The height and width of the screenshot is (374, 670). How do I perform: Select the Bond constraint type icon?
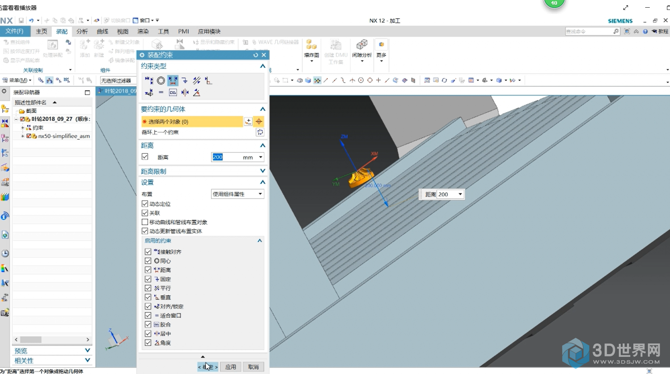point(173,92)
